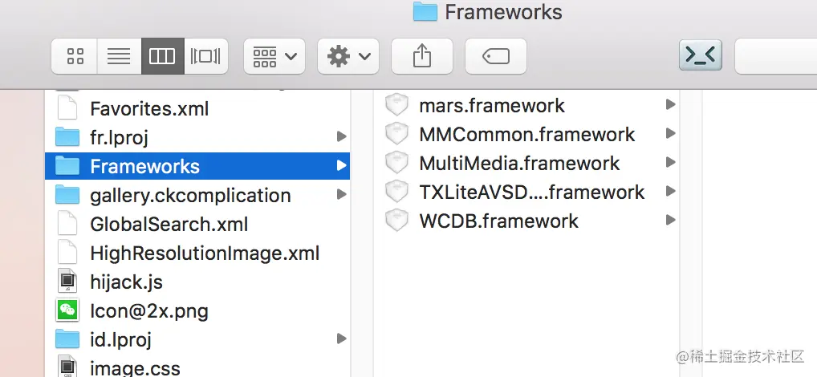Click the Frameworks row disclosure arrow
817x377 pixels.
pos(341,165)
